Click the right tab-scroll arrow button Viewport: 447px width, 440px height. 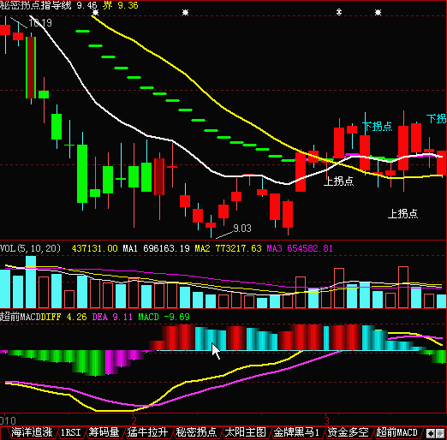440,433
